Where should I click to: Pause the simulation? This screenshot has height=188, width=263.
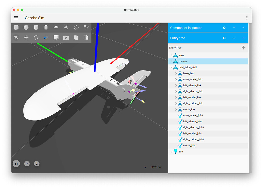point(16,164)
